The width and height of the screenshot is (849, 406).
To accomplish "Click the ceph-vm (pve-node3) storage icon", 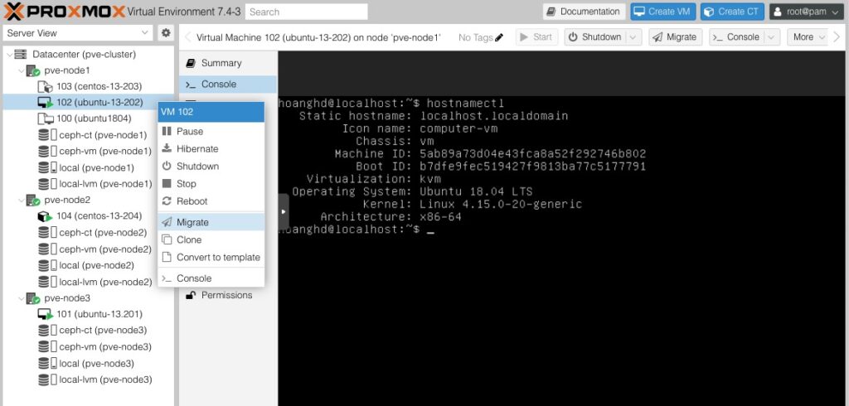I will click(47, 347).
